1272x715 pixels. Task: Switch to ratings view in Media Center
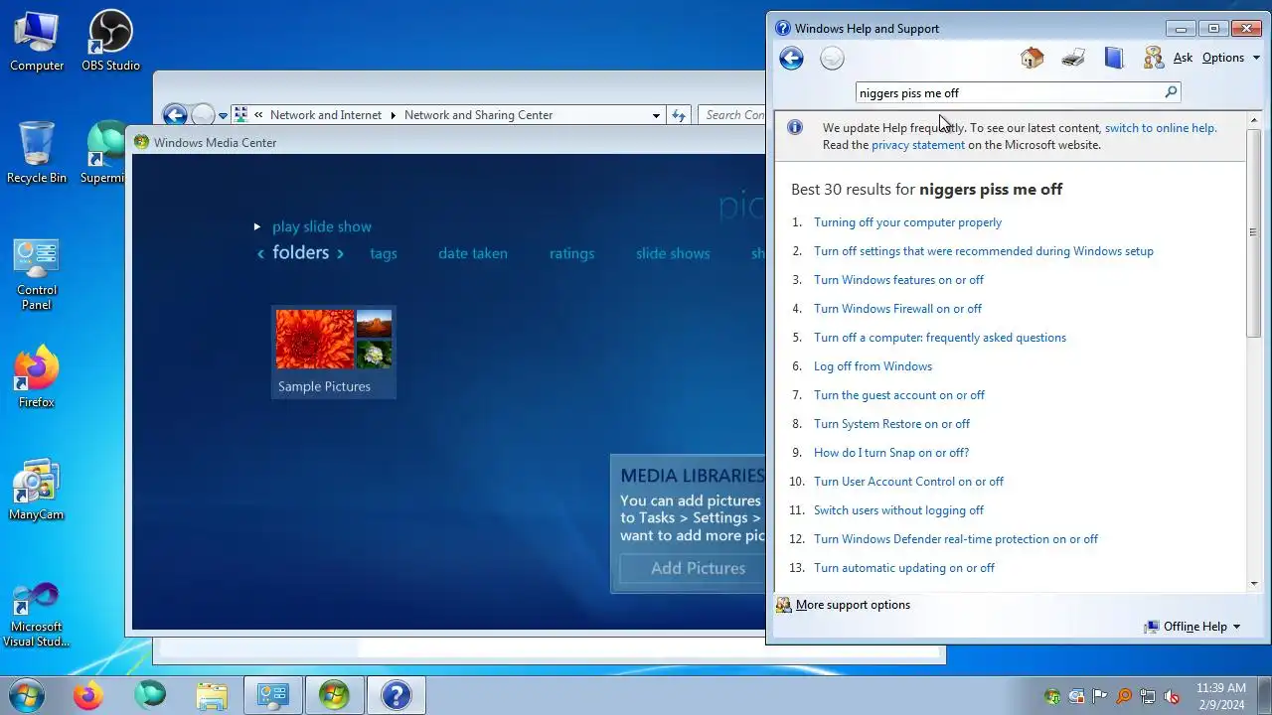(571, 253)
